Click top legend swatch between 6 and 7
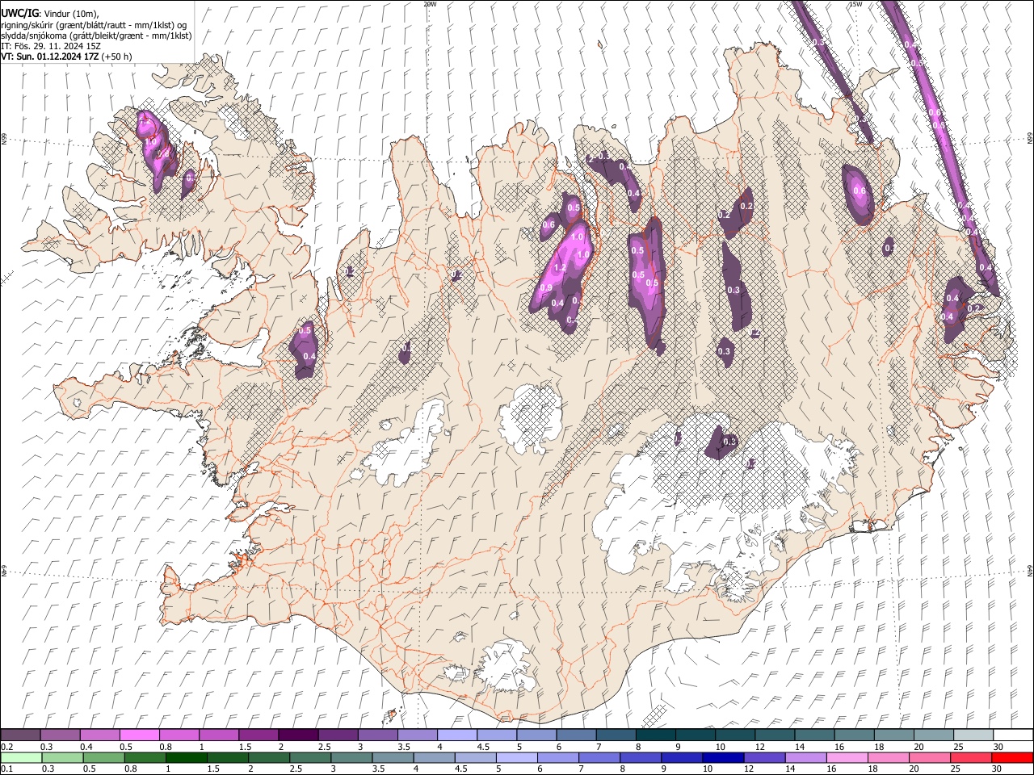 tap(576, 735)
